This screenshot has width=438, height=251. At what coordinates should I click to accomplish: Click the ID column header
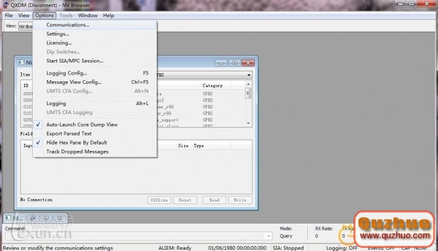[26, 86]
